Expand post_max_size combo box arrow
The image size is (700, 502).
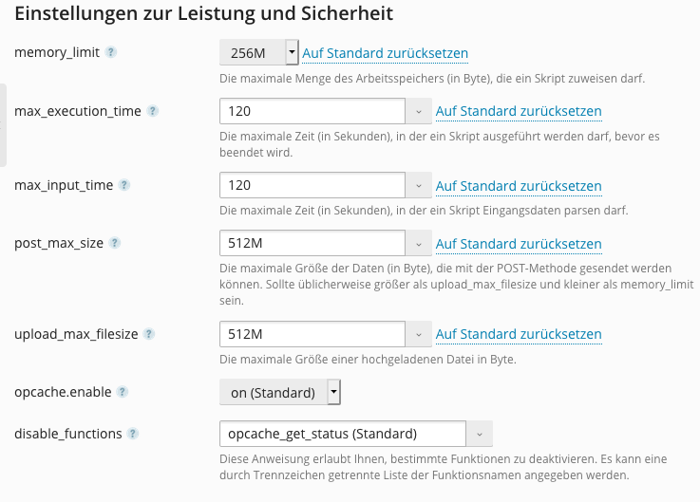(x=420, y=244)
